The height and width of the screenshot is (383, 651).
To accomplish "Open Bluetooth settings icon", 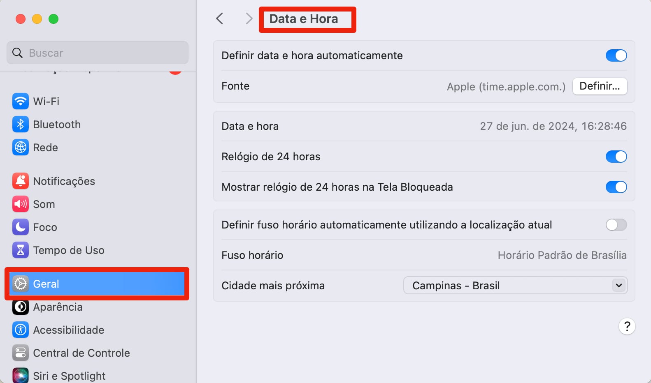I will 20,124.
